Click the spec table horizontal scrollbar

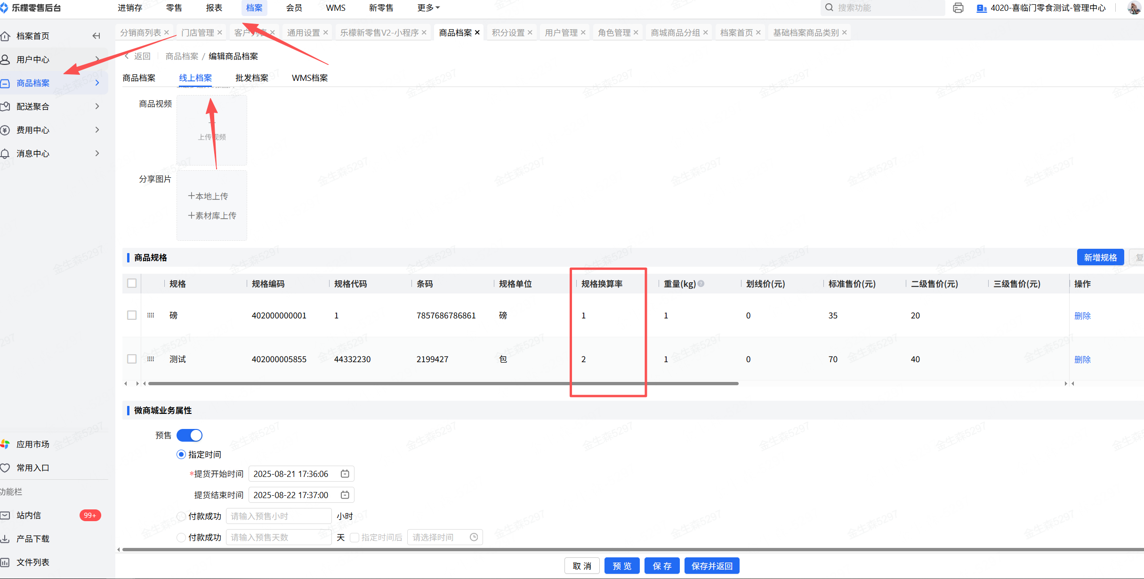click(443, 384)
